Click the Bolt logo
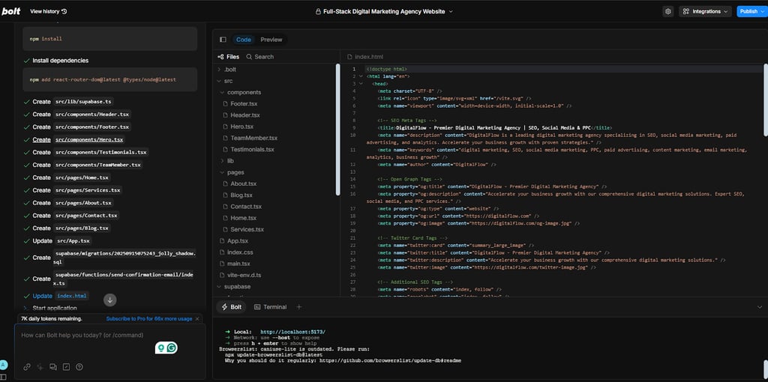Viewport: 768px width, 382px height. tap(10, 11)
